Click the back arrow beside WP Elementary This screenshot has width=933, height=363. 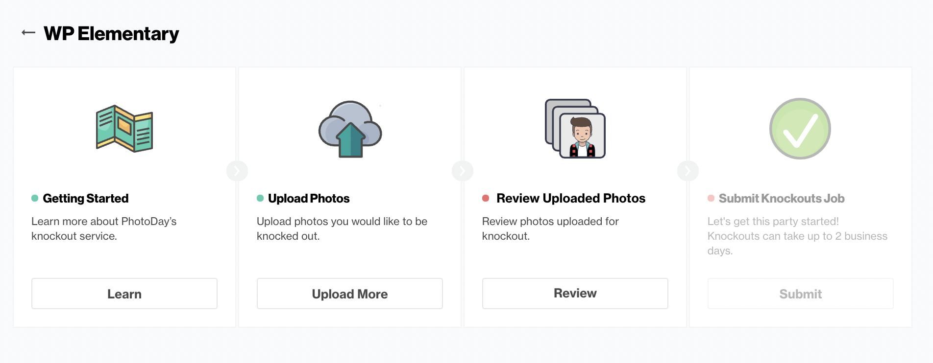click(28, 33)
